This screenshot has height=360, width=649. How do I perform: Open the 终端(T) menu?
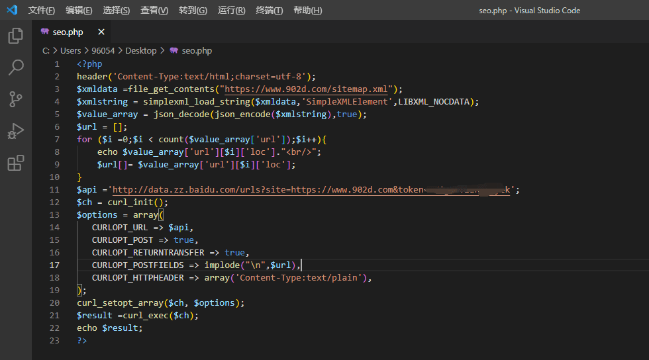(x=269, y=11)
